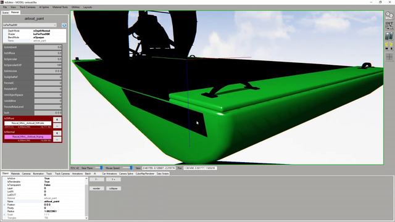
Task: Click the Pos coordinates field
Action: point(200,168)
